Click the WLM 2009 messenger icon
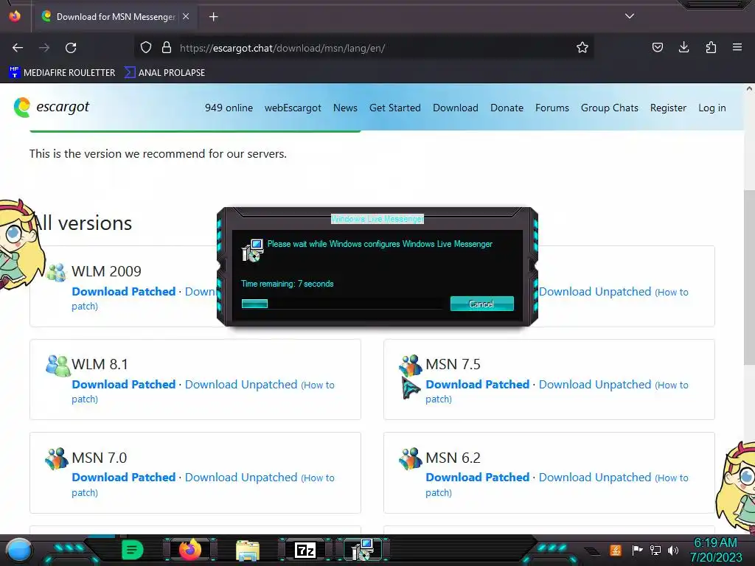Screen dimensions: 755x566 [57, 273]
